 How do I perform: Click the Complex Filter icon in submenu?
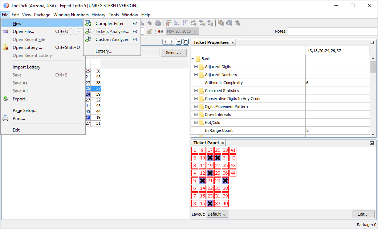88,23
